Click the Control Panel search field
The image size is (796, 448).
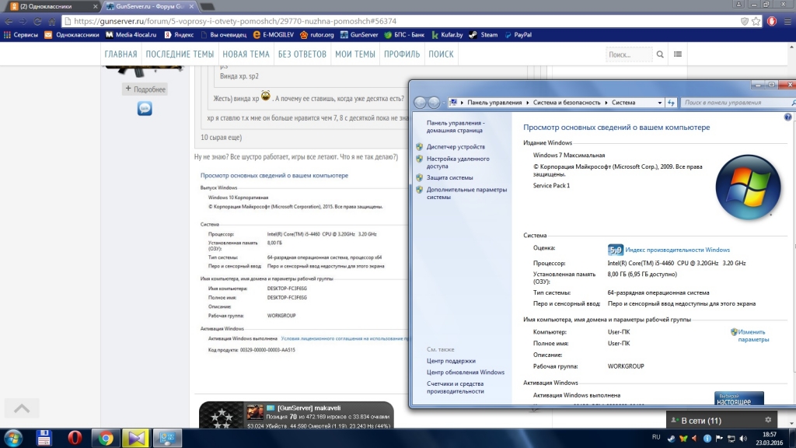tap(731, 103)
